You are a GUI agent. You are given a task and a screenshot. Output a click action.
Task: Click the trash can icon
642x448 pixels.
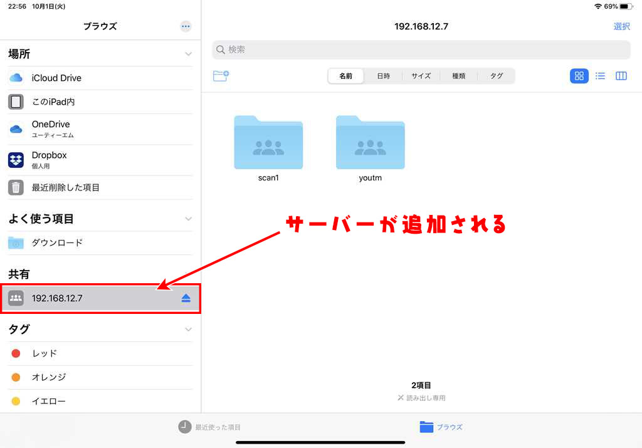point(16,187)
